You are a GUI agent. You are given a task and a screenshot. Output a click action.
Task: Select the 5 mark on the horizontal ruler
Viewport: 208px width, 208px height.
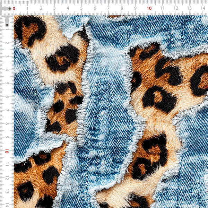81,8
